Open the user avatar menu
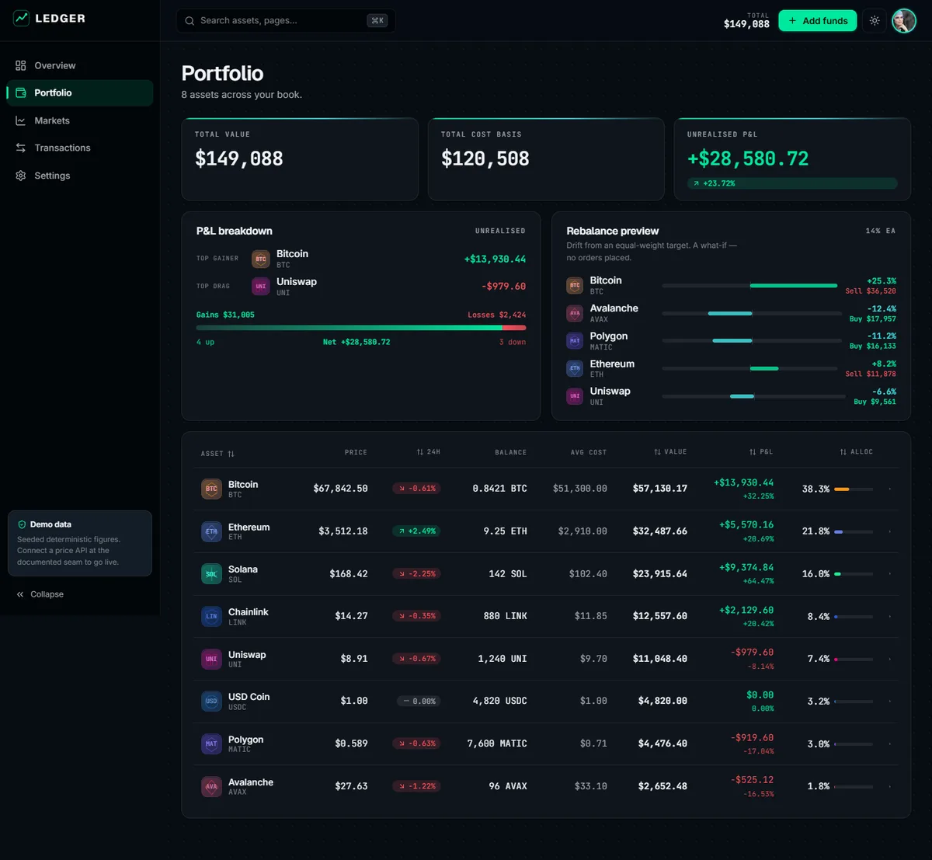932x860 pixels. click(x=904, y=21)
